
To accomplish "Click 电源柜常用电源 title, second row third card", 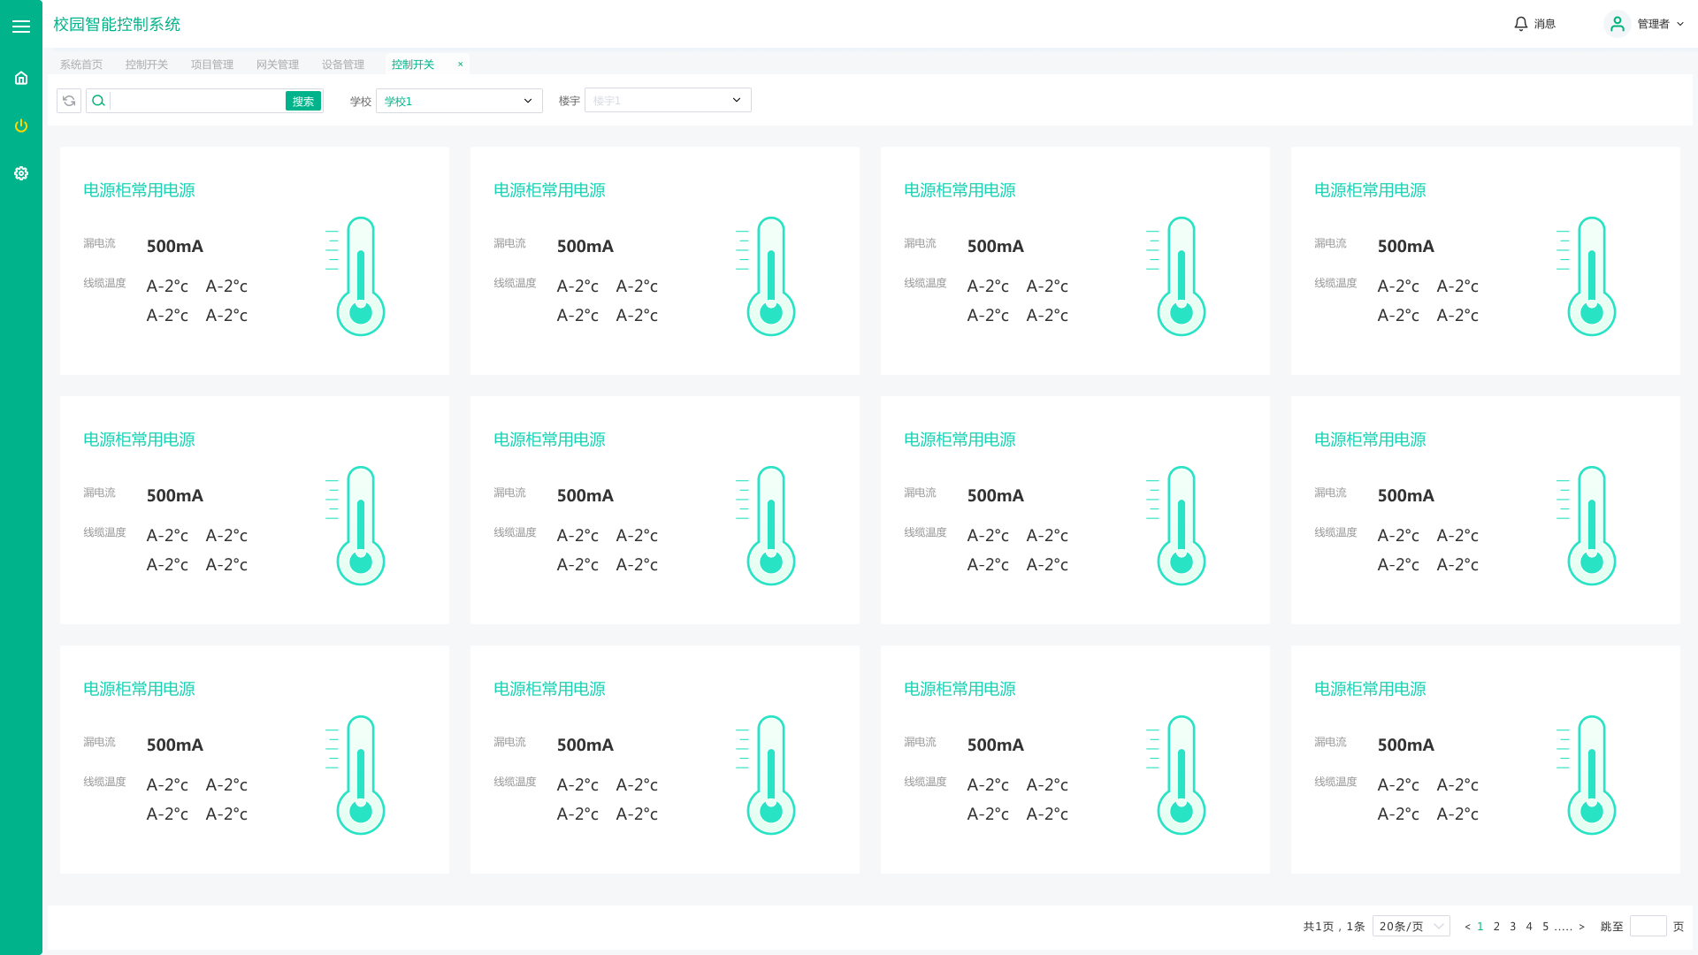I will (x=960, y=439).
